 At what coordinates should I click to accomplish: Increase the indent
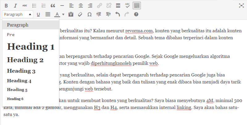(x=108, y=14)
